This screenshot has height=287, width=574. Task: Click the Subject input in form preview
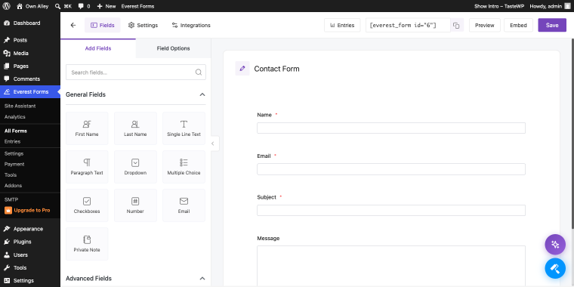391,211
